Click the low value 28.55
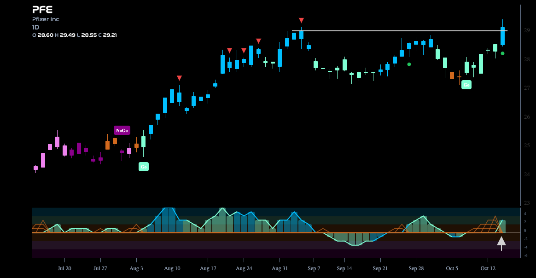 (x=89, y=35)
